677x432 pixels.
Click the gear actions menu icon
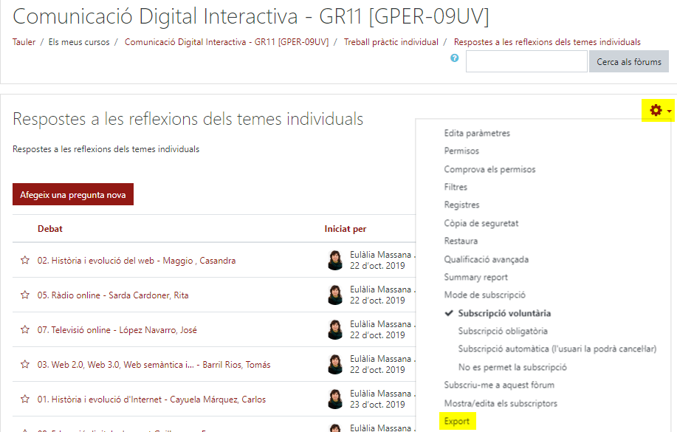pyautogui.click(x=656, y=111)
